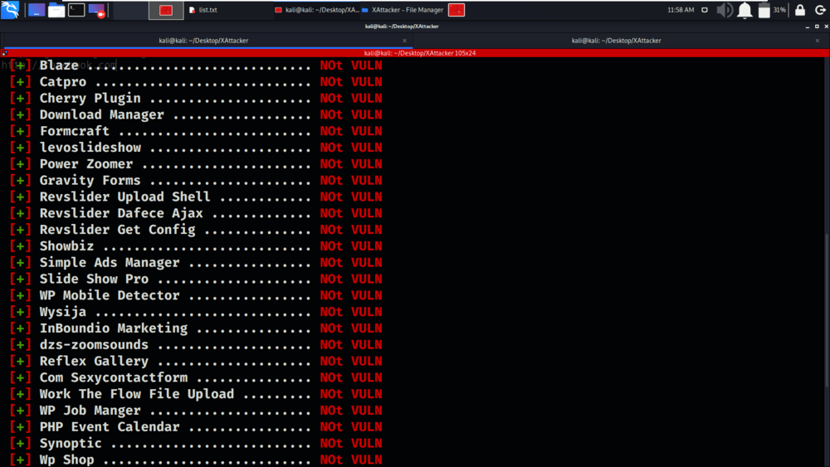The image size is (830, 467).
Task: Click the 'Gravity Forms' output line
Action: click(x=196, y=180)
